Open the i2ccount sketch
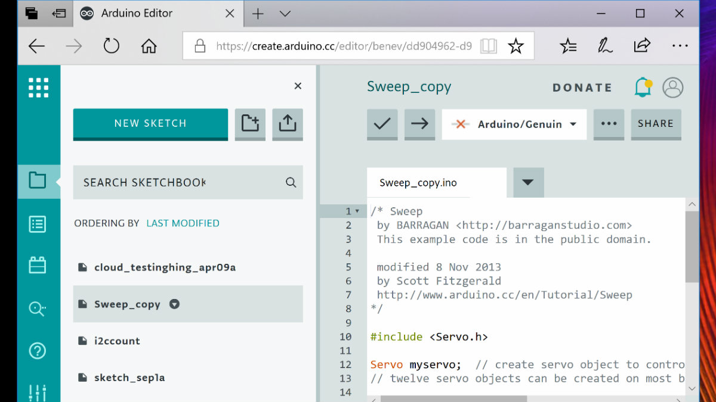This screenshot has height=402, width=716. pos(117,341)
